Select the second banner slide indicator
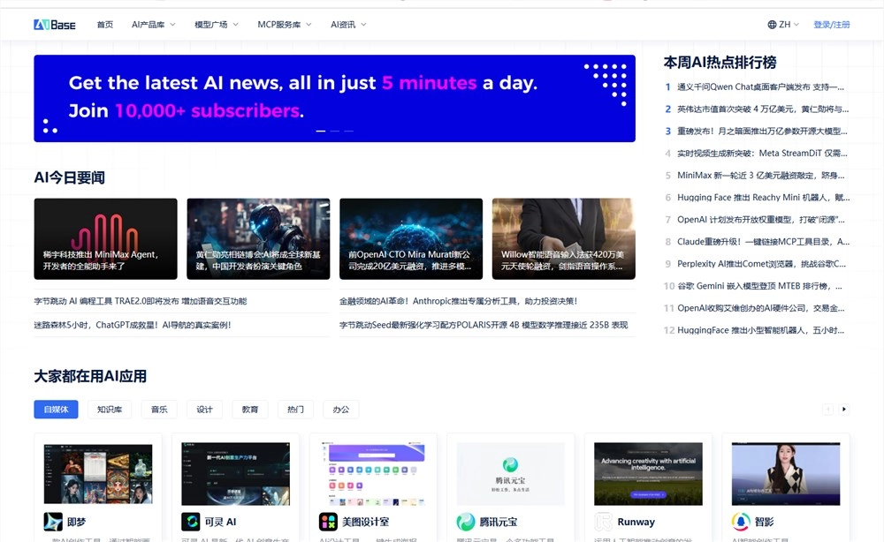 pyautogui.click(x=335, y=131)
